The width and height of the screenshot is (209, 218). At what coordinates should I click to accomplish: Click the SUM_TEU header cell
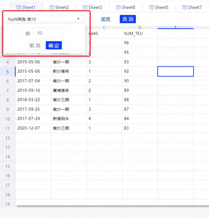(x=140, y=34)
